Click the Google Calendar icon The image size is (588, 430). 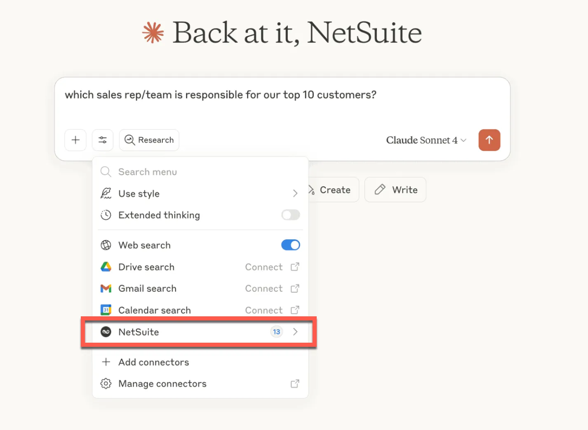[106, 310]
